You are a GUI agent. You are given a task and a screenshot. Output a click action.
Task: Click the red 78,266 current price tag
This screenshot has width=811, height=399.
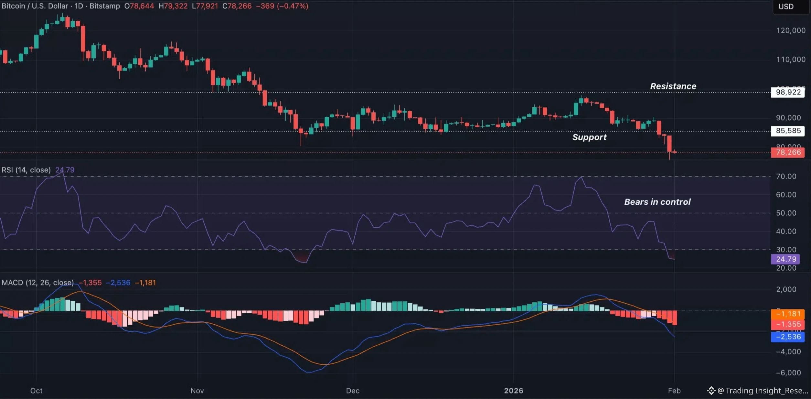(788, 152)
